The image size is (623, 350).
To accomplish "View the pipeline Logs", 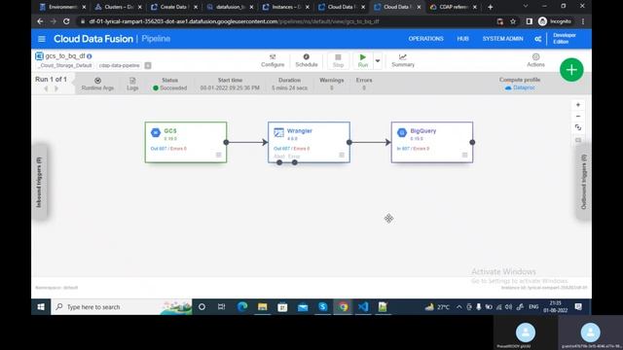I will click(x=132, y=84).
